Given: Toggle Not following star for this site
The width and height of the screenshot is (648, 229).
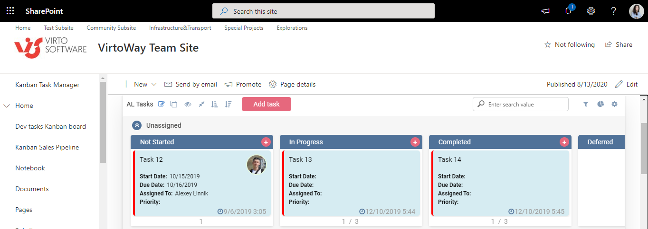Looking at the screenshot, I should [547, 44].
